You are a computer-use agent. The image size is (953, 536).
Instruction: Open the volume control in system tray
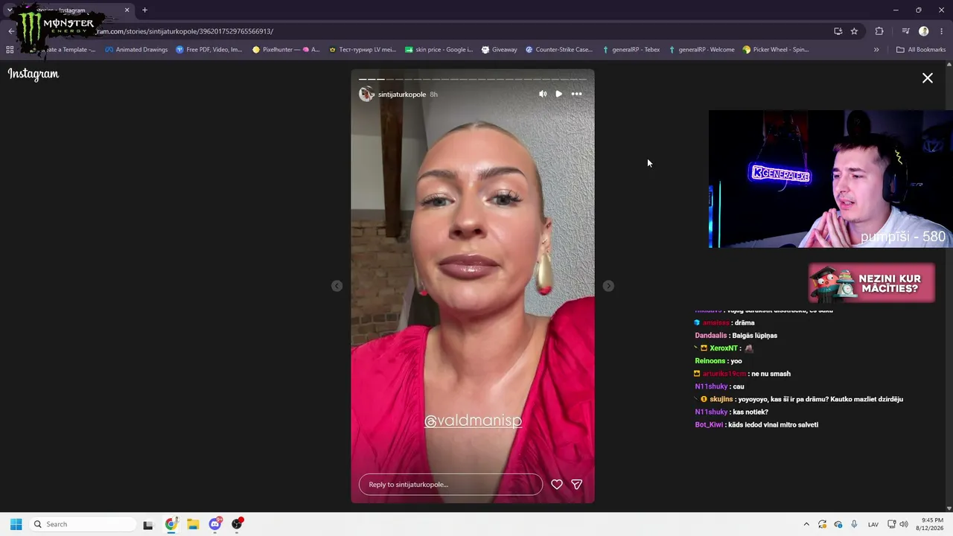pyautogui.click(x=904, y=524)
